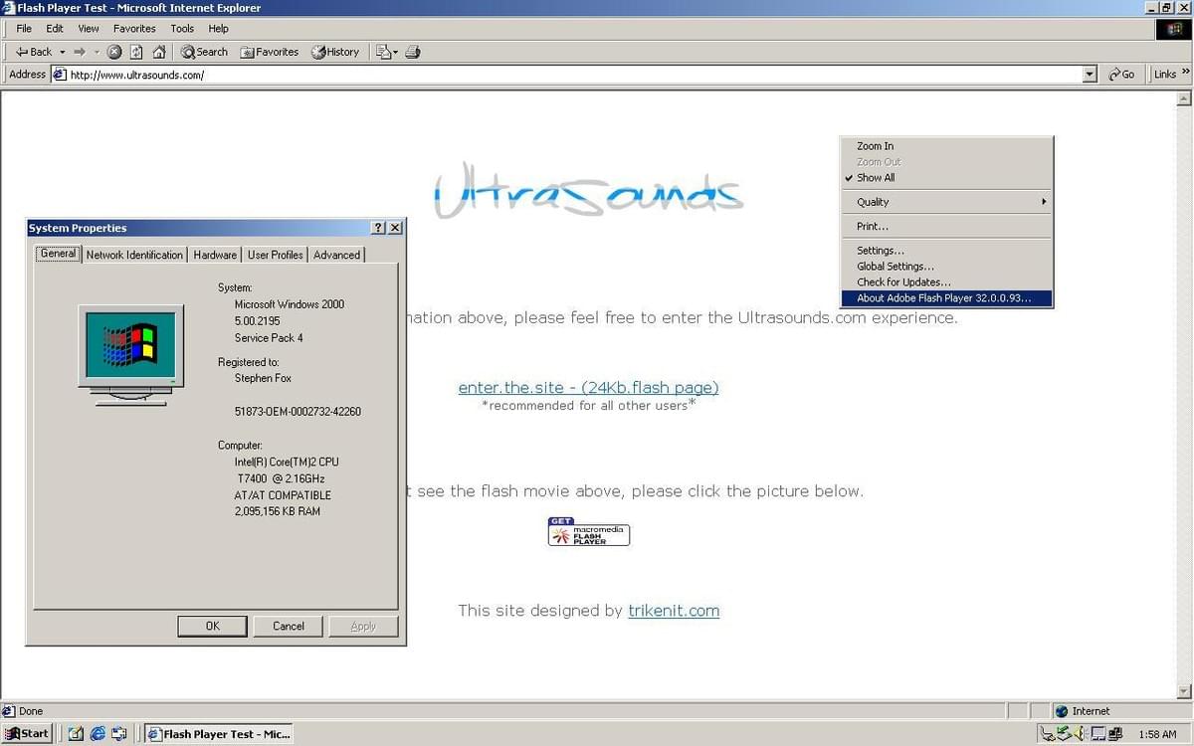The height and width of the screenshot is (746, 1194).
Task: Open the Back history dropdown arrow
Action: click(x=62, y=52)
